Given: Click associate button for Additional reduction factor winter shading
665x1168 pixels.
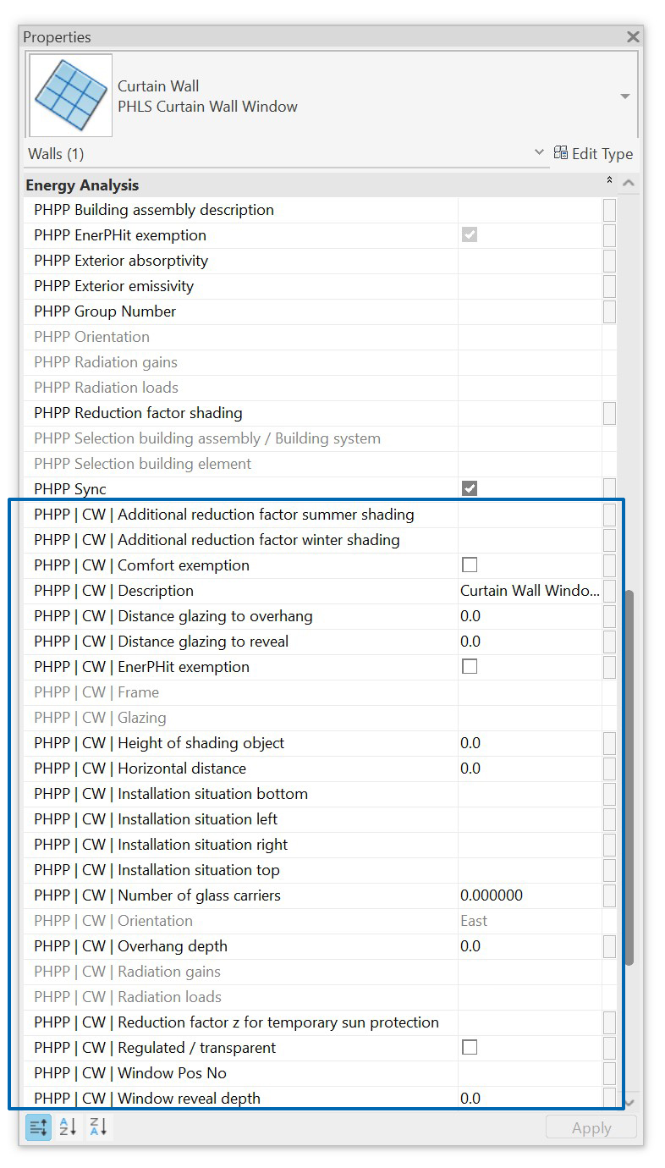Looking at the screenshot, I should tap(609, 540).
